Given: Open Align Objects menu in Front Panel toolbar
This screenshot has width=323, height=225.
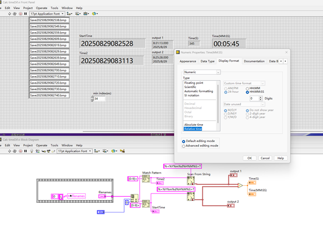Looking at the screenshot, I should pyautogui.click(x=69, y=14).
